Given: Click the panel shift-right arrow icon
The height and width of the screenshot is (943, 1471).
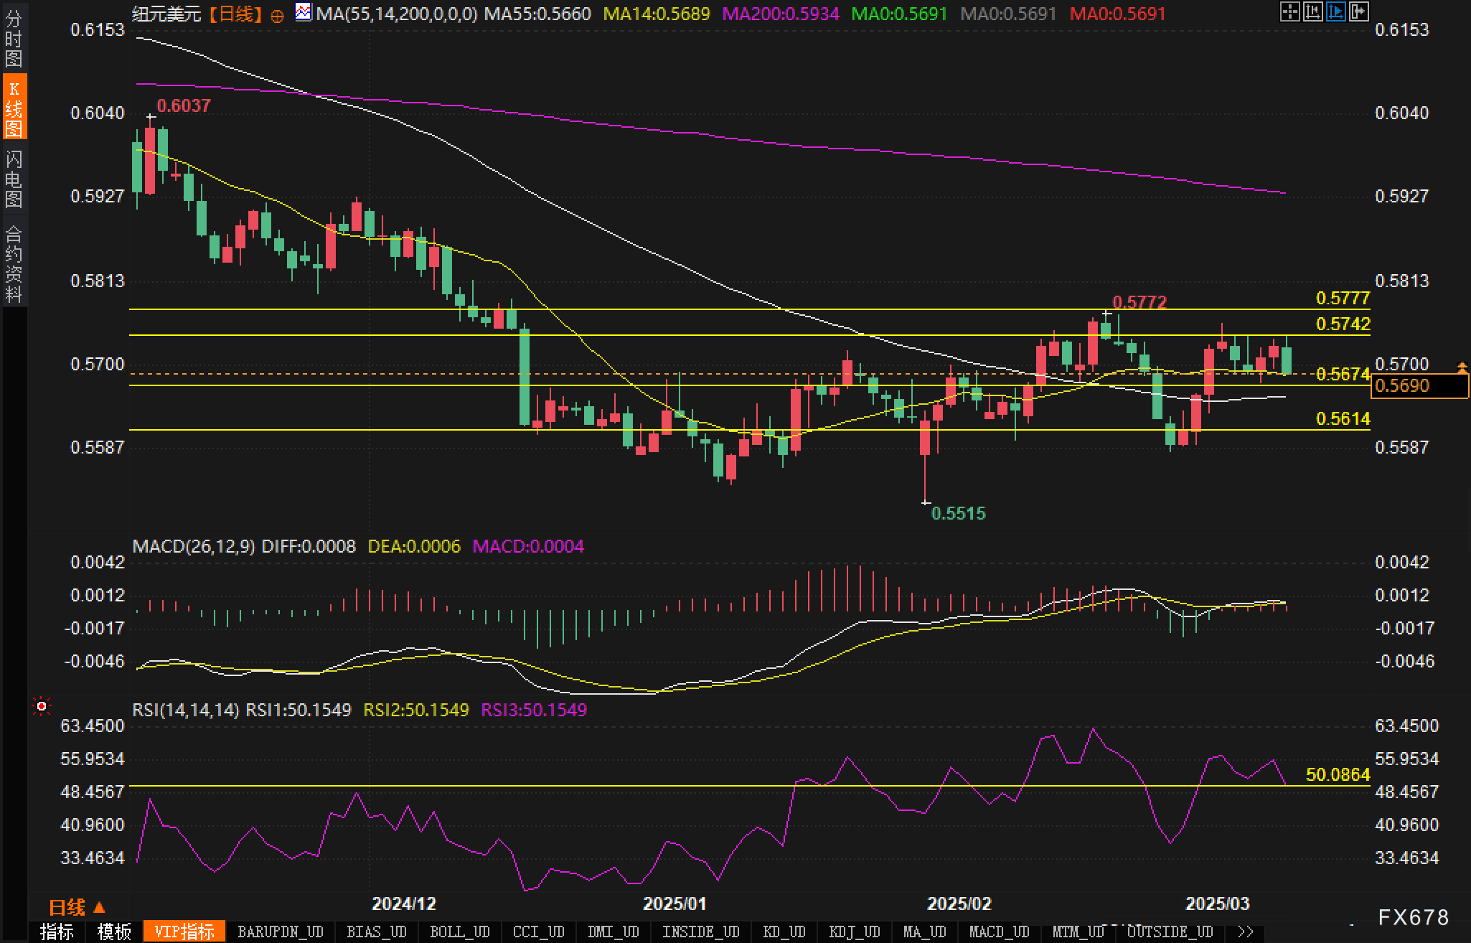Looking at the screenshot, I should click(1358, 11).
